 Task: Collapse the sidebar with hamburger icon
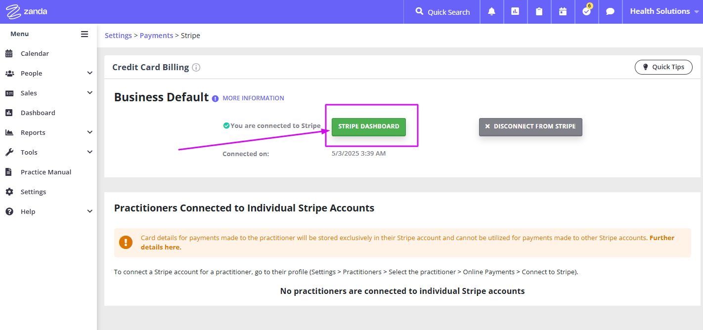(x=85, y=34)
